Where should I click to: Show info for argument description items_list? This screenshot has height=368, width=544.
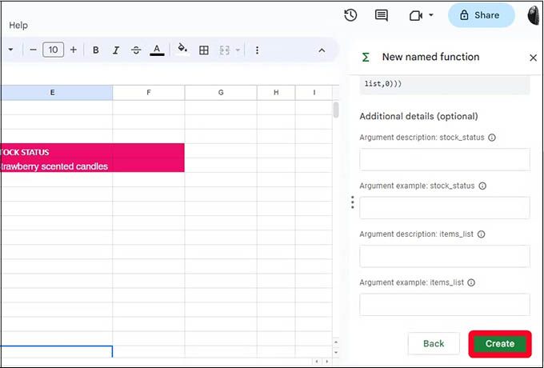click(x=482, y=234)
